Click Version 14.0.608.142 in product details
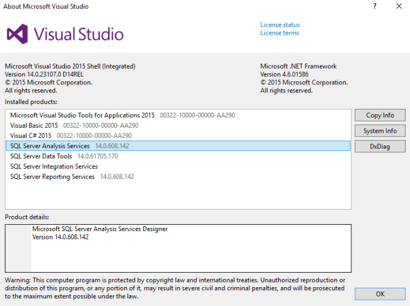Image resolution: width=410 pixels, height=306 pixels. [x=61, y=237]
